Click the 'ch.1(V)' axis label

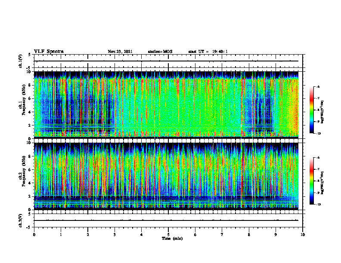tap(20, 61)
